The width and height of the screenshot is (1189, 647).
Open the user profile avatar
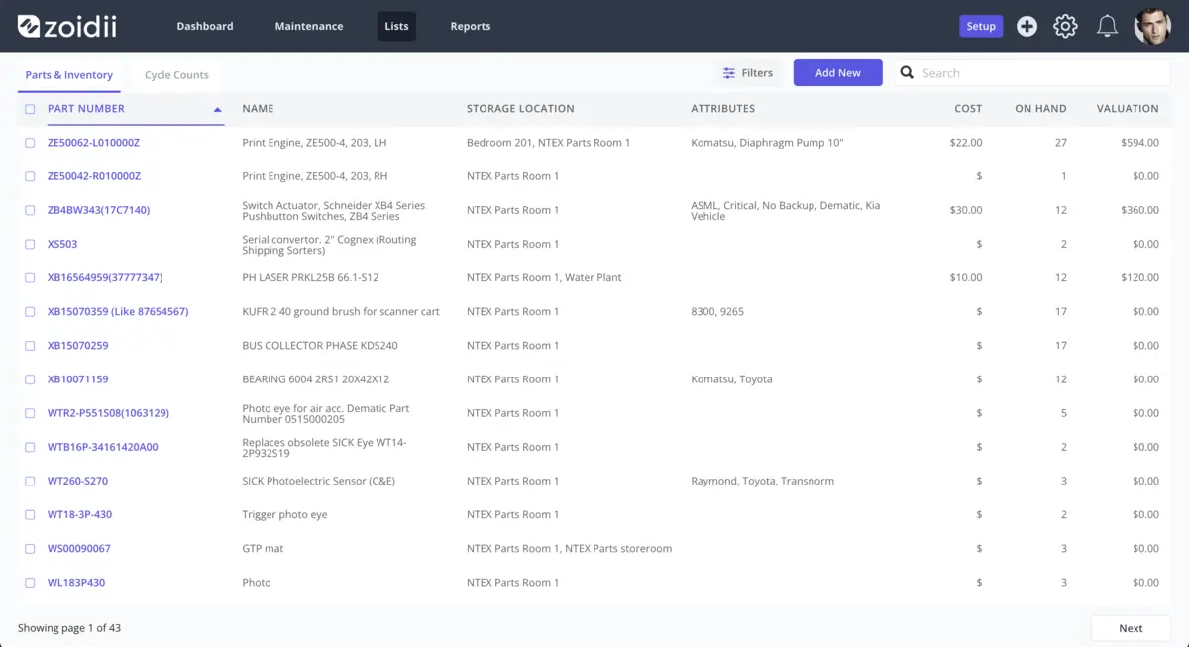[1151, 26]
